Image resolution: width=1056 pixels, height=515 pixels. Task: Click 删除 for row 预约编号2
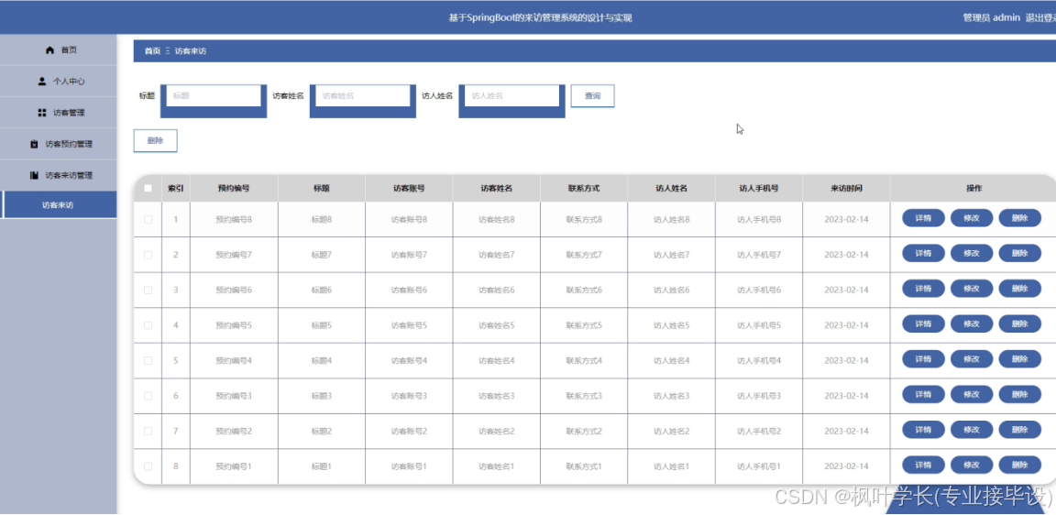pyautogui.click(x=1019, y=430)
